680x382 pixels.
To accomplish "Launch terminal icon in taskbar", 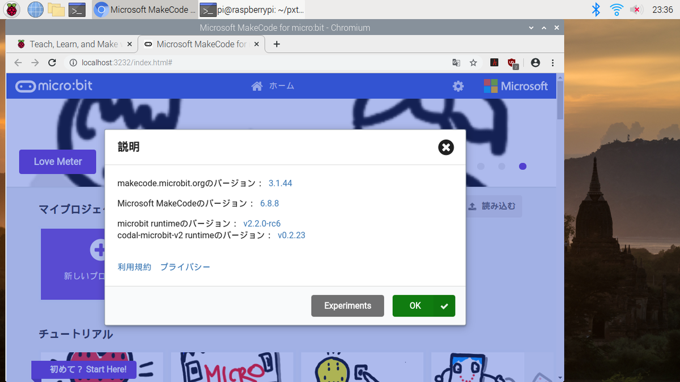I will pos(76,9).
